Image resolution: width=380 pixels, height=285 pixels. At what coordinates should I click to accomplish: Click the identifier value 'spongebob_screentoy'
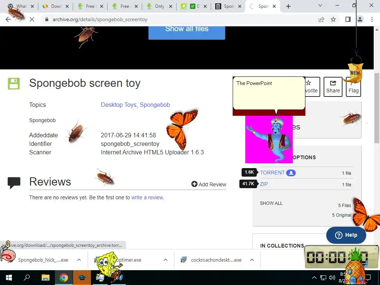point(130,144)
